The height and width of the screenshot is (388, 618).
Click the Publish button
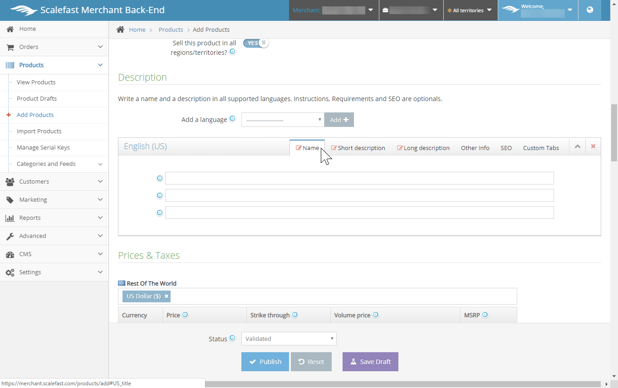click(x=265, y=362)
